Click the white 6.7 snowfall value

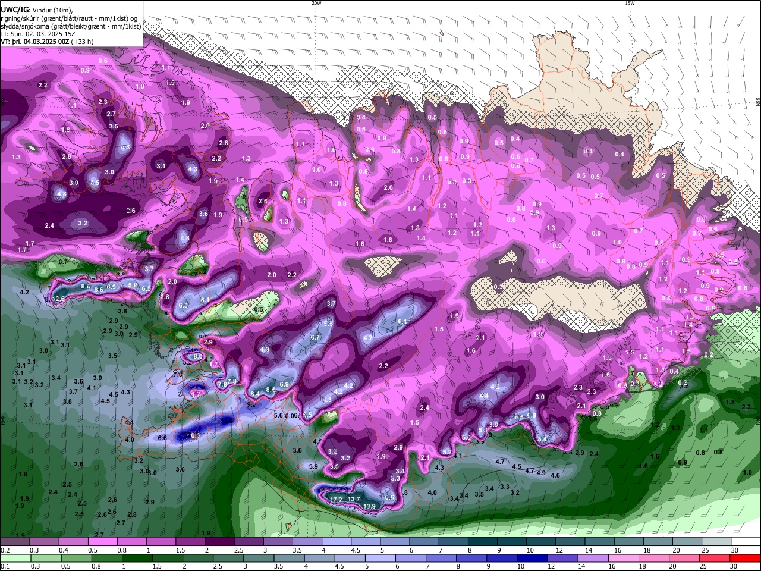(x=316, y=337)
